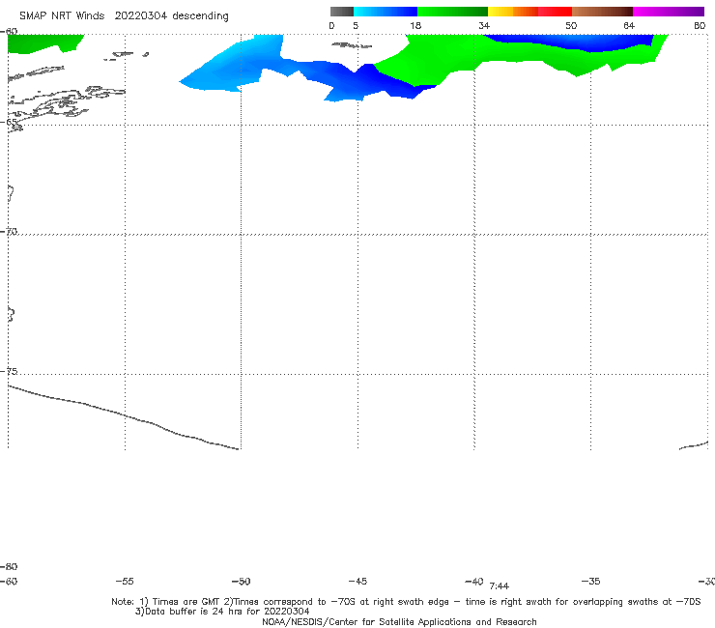Click the note line 'Times are GMT'
715x628 pixels.
click(186, 602)
